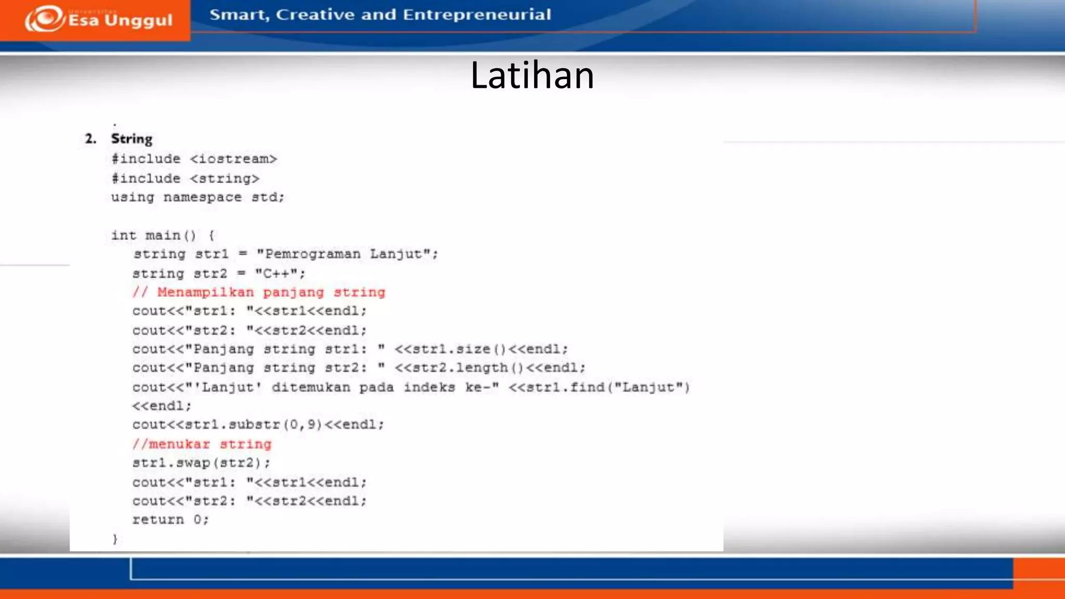This screenshot has height=599, width=1065.
Task: Click the line with str1.size()
Action: point(350,349)
